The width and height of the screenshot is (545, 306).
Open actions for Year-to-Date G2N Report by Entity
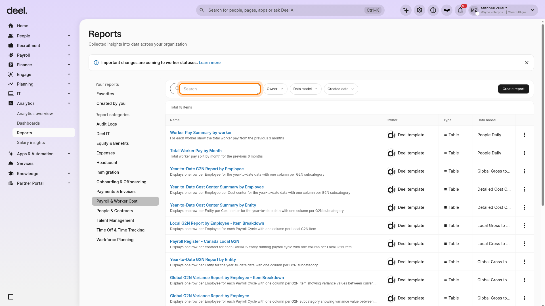pos(525,262)
